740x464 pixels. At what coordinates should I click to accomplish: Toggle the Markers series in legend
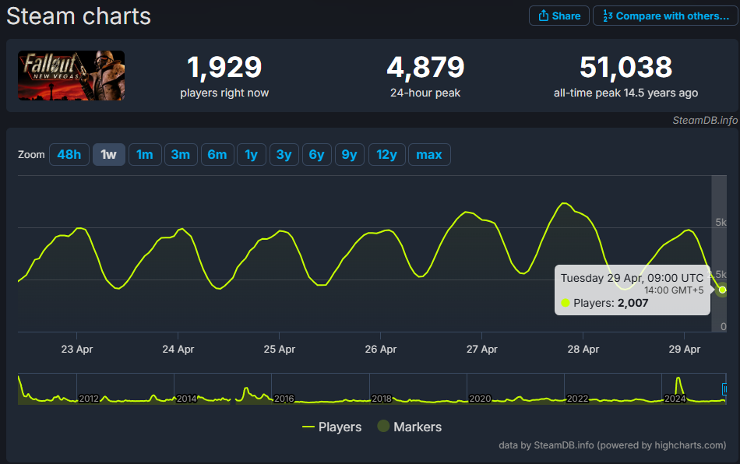click(x=410, y=427)
